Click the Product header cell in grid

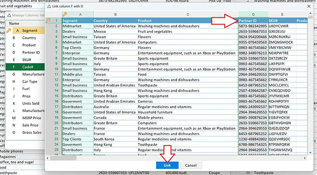coord(188,21)
